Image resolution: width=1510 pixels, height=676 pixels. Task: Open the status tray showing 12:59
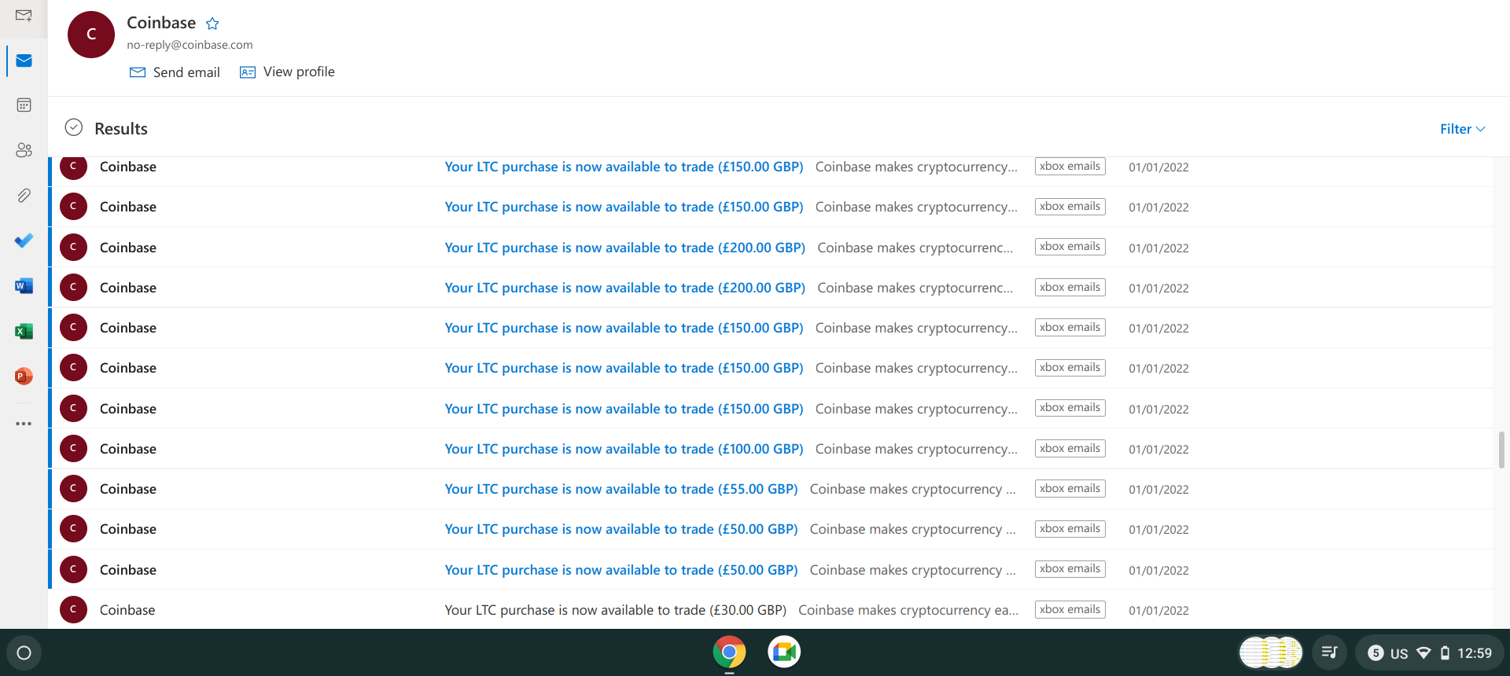1430,653
